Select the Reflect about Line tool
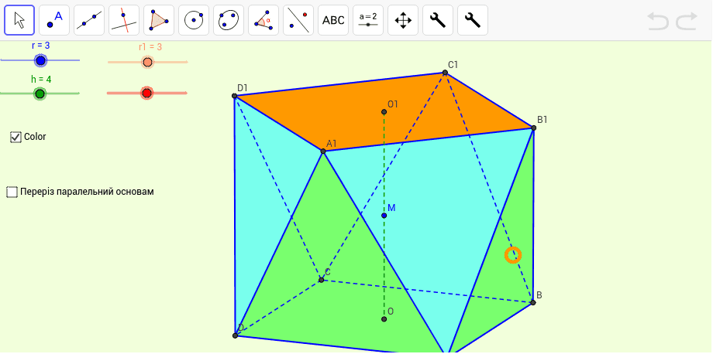Screen dimensions: 713x354 point(298,20)
